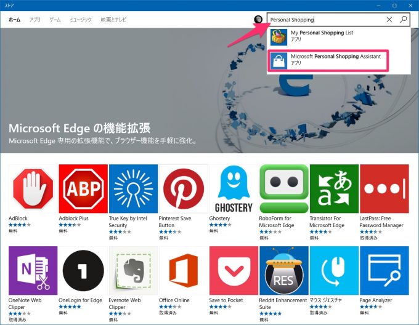
Task: Clear the search box with X
Action: tap(389, 19)
